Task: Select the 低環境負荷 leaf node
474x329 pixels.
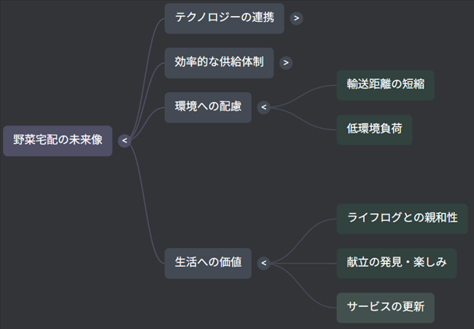Action: 374,130
